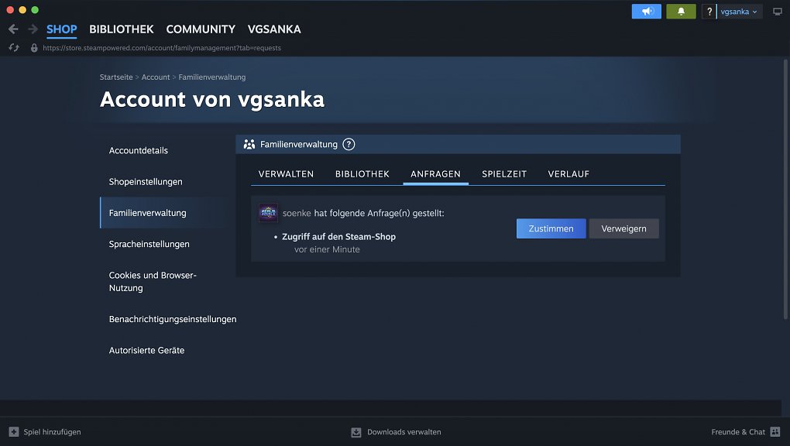Screen dimensions: 790x446
Task: Click the friends list icon at bottom right
Action: pos(775,432)
